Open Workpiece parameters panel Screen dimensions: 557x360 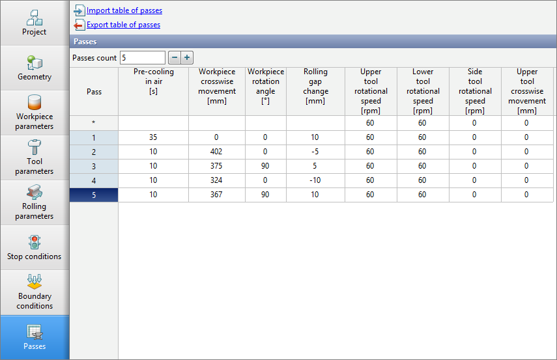click(34, 104)
